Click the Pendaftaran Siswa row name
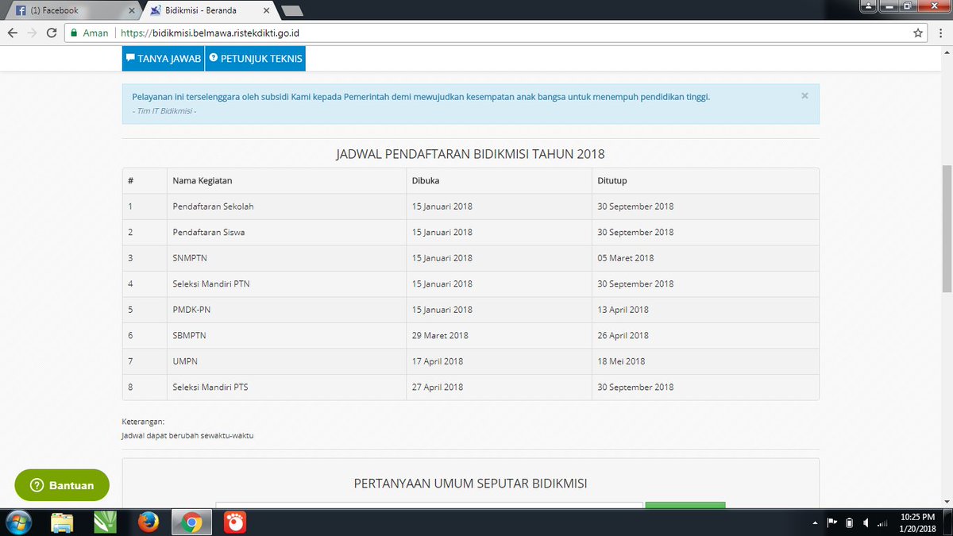 click(x=208, y=232)
